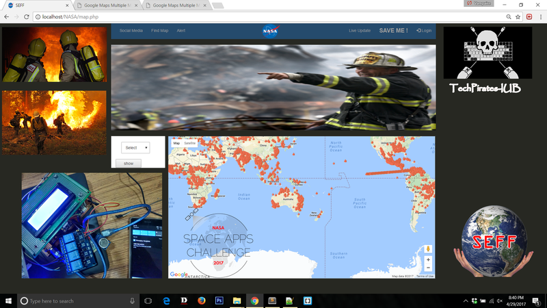The width and height of the screenshot is (547, 308).
Task: Reload the page with browser refresh icon
Action: click(26, 16)
